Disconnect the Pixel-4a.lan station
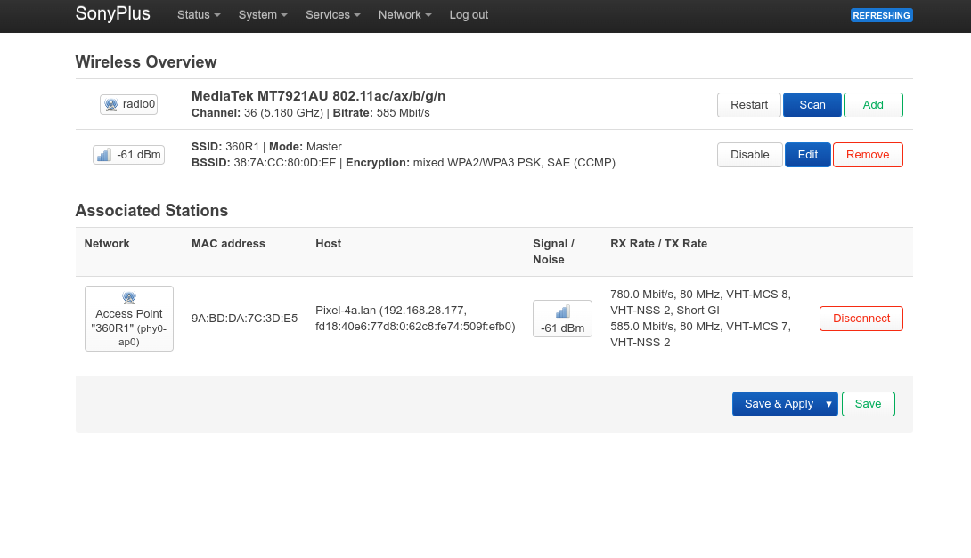 pyautogui.click(x=861, y=319)
